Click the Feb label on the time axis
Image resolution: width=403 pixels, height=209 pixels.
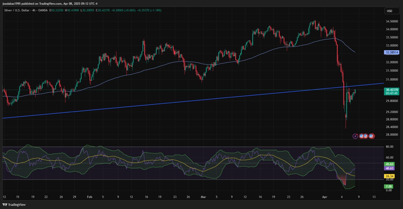90,197
